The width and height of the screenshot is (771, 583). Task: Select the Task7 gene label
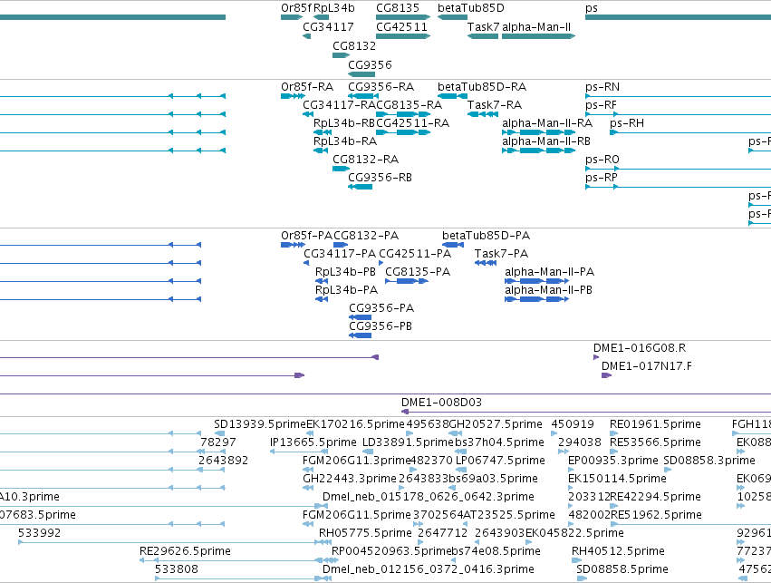pyautogui.click(x=483, y=27)
